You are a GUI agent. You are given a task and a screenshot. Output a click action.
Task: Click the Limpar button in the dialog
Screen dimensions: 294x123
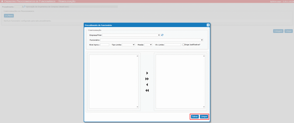[x=204, y=117]
